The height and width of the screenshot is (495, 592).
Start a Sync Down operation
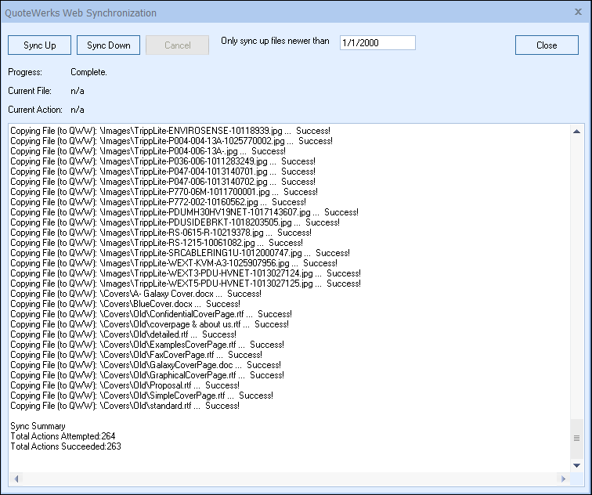pyautogui.click(x=109, y=45)
